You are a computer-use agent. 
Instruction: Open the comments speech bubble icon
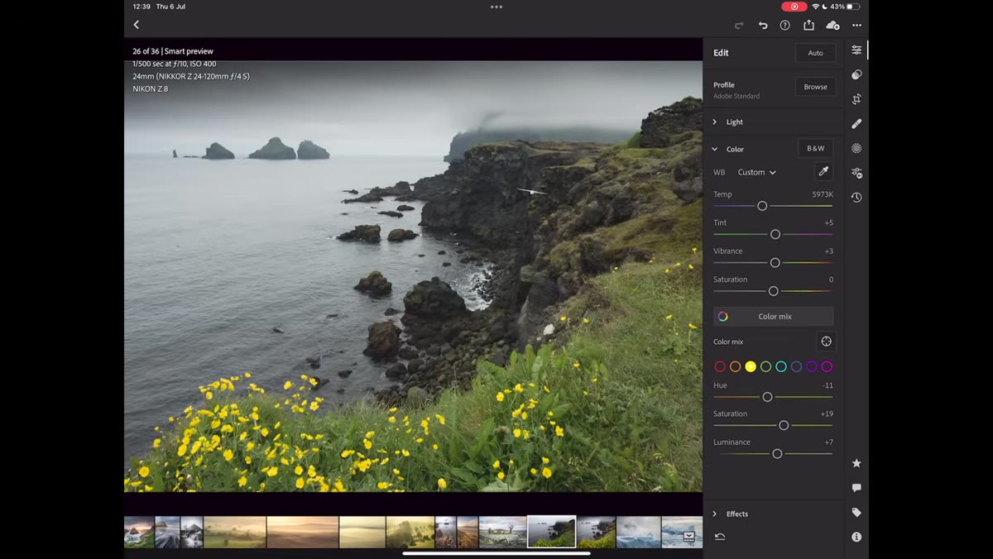point(856,488)
